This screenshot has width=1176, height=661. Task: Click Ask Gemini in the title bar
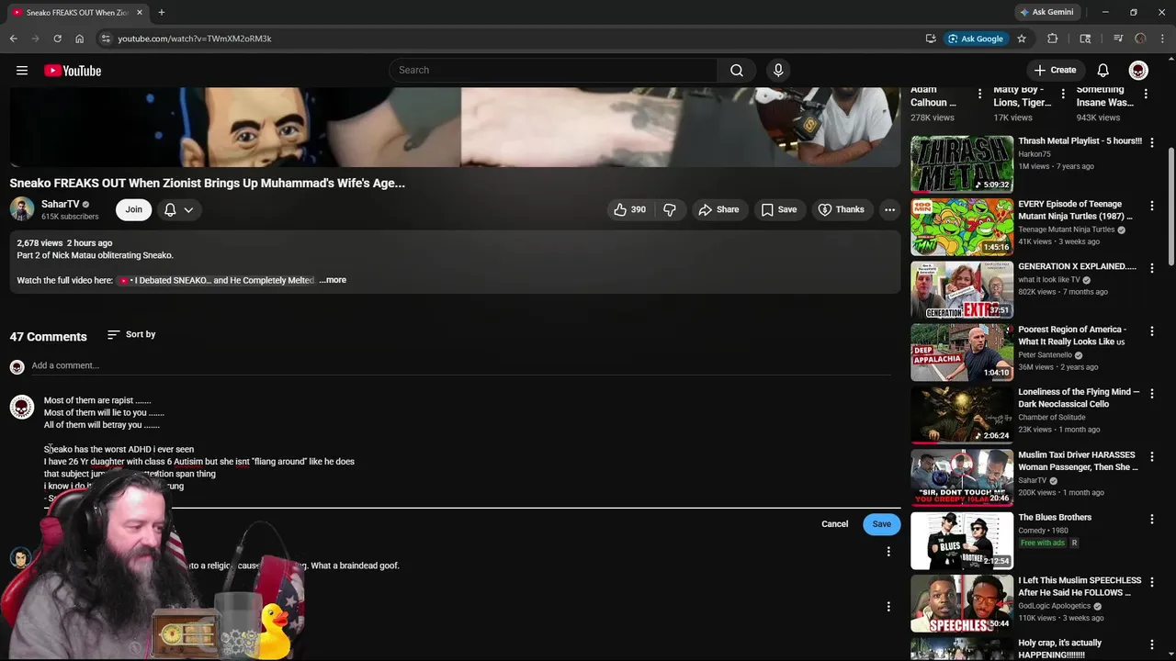[x=1046, y=13]
